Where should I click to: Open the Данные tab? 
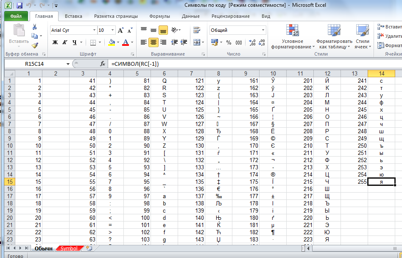click(191, 16)
